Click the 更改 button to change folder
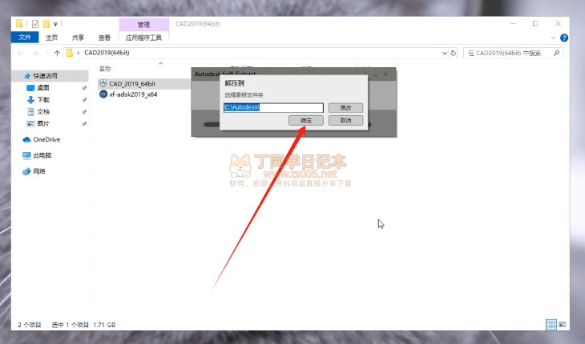Screen dimensions: 585x344 click(x=345, y=107)
